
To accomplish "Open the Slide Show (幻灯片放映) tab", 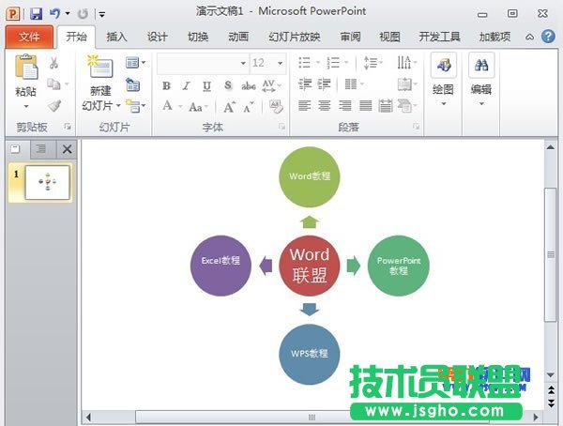I will coord(295,37).
